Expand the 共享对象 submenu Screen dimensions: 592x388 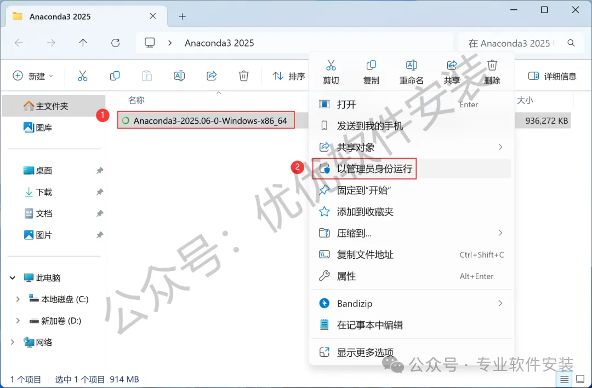(500, 147)
